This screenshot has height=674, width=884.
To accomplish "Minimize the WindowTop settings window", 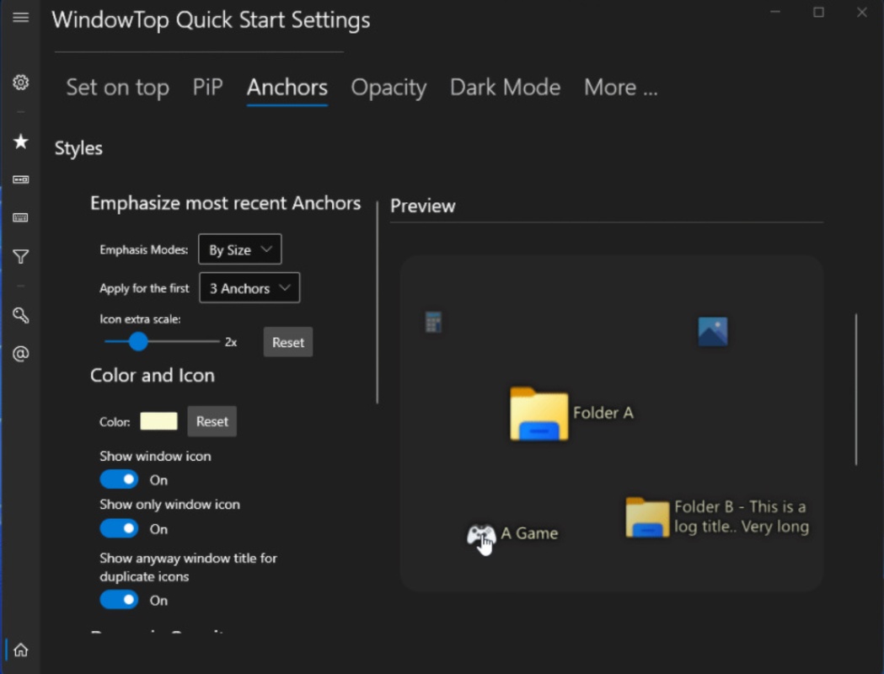I will [775, 12].
